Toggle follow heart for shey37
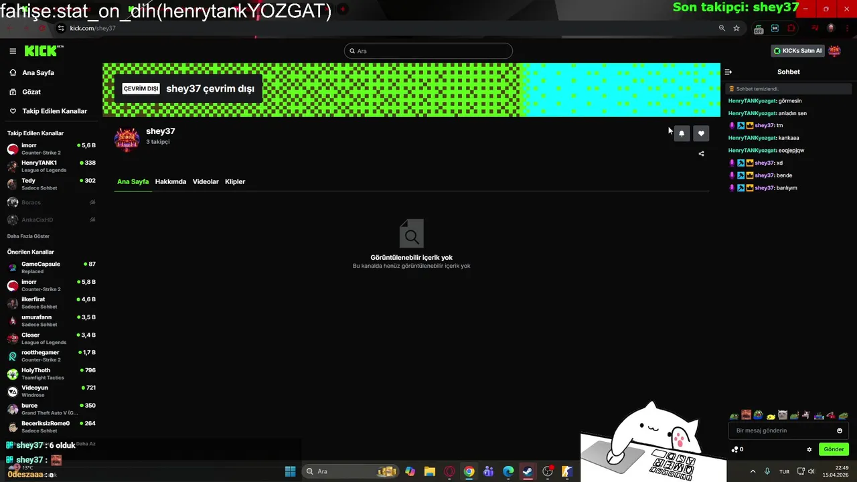Screen dimensions: 857x482 click(x=701, y=133)
